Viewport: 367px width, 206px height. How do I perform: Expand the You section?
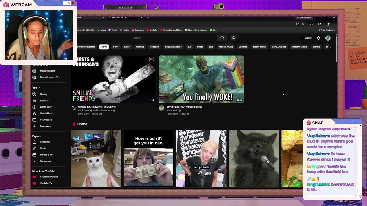(x=36, y=88)
